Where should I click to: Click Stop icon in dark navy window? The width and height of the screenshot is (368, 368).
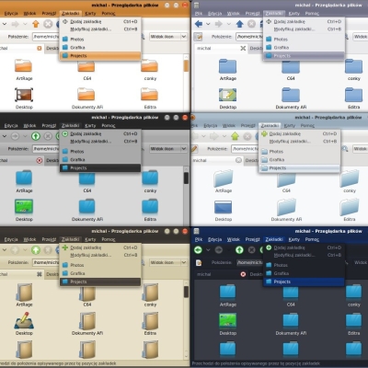point(251,250)
